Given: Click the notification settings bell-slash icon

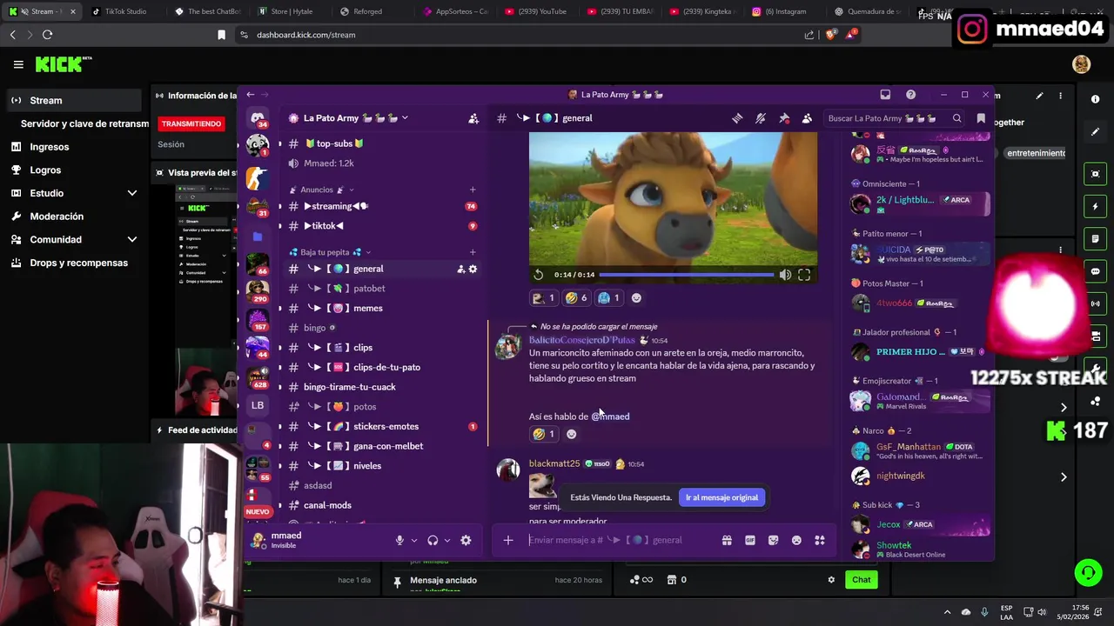Looking at the screenshot, I should pos(761,118).
